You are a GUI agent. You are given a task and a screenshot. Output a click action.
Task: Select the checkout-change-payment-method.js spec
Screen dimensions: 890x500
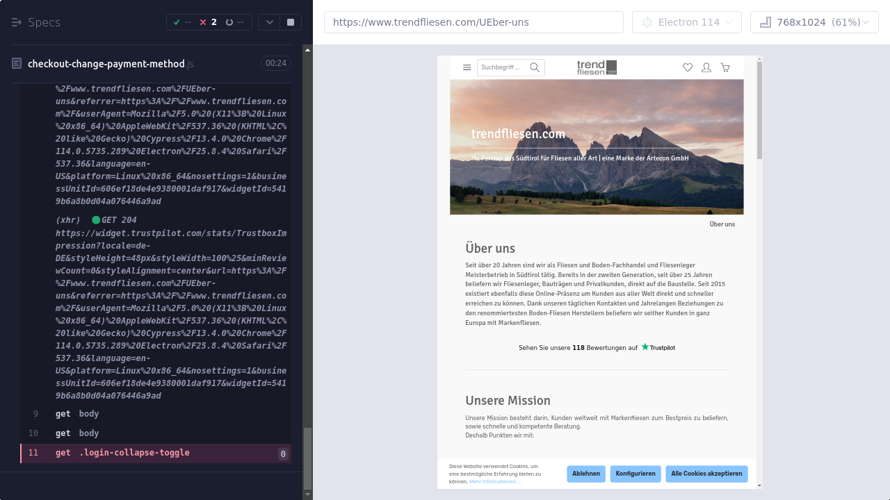(106, 64)
